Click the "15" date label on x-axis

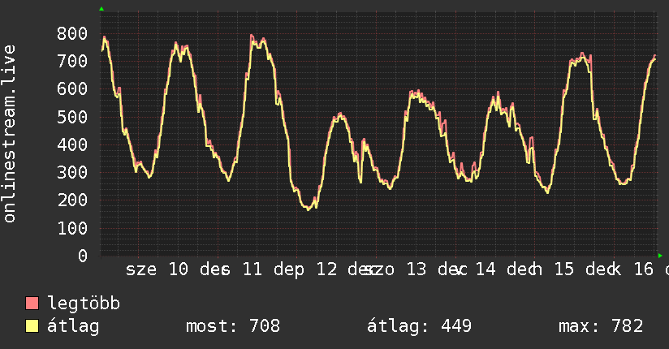[x=564, y=269]
